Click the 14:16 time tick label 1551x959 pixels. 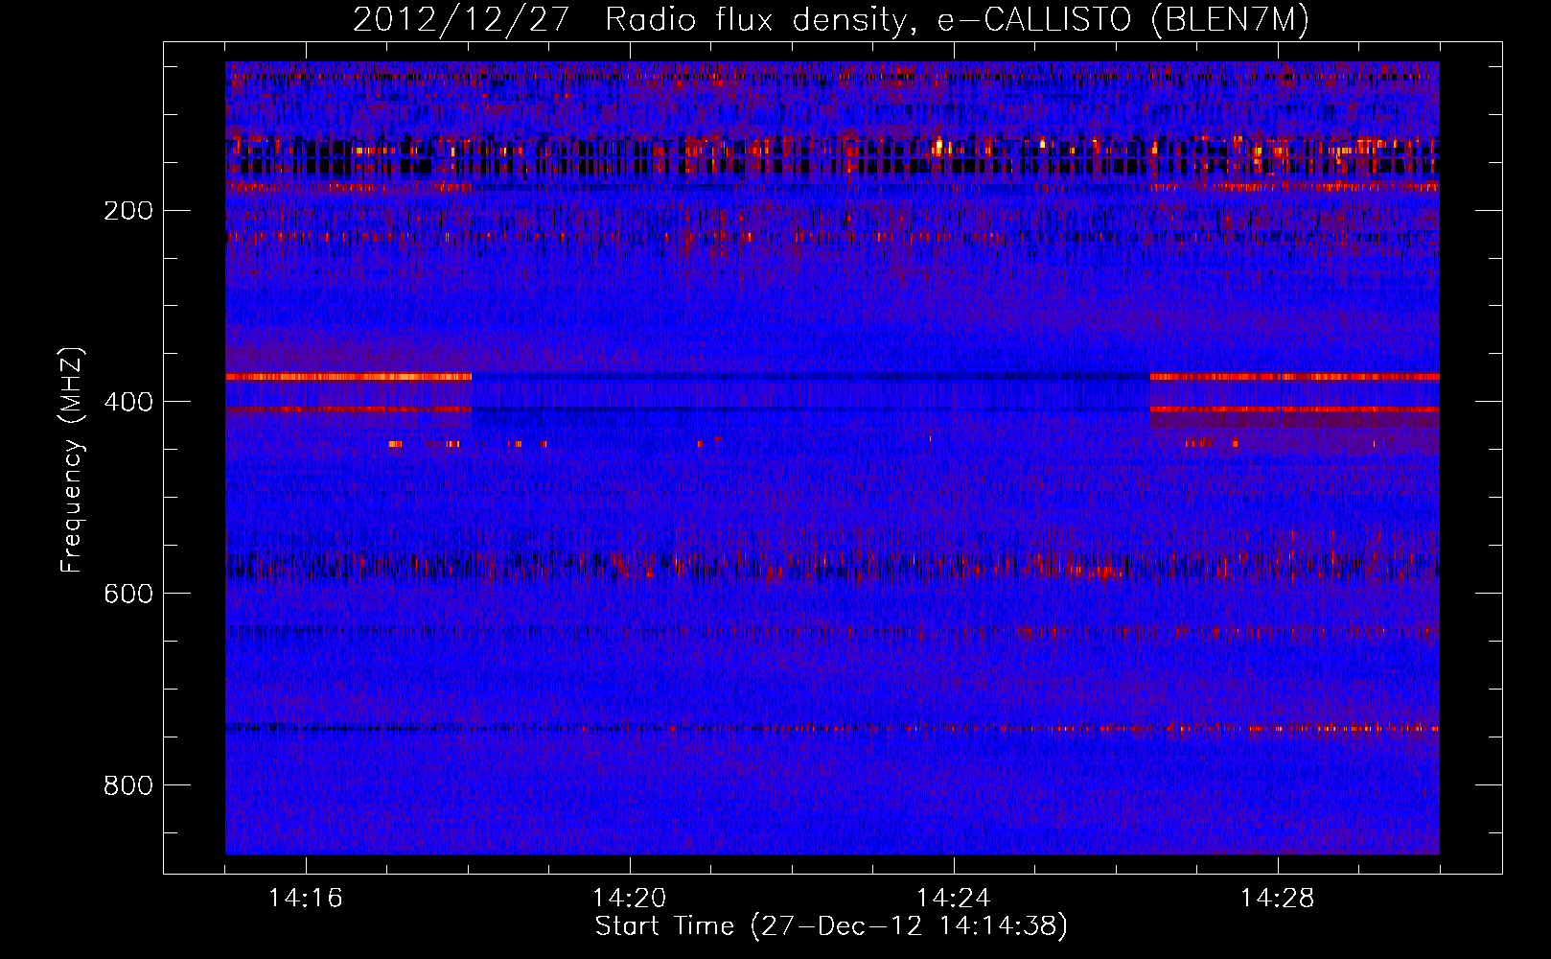tap(305, 899)
